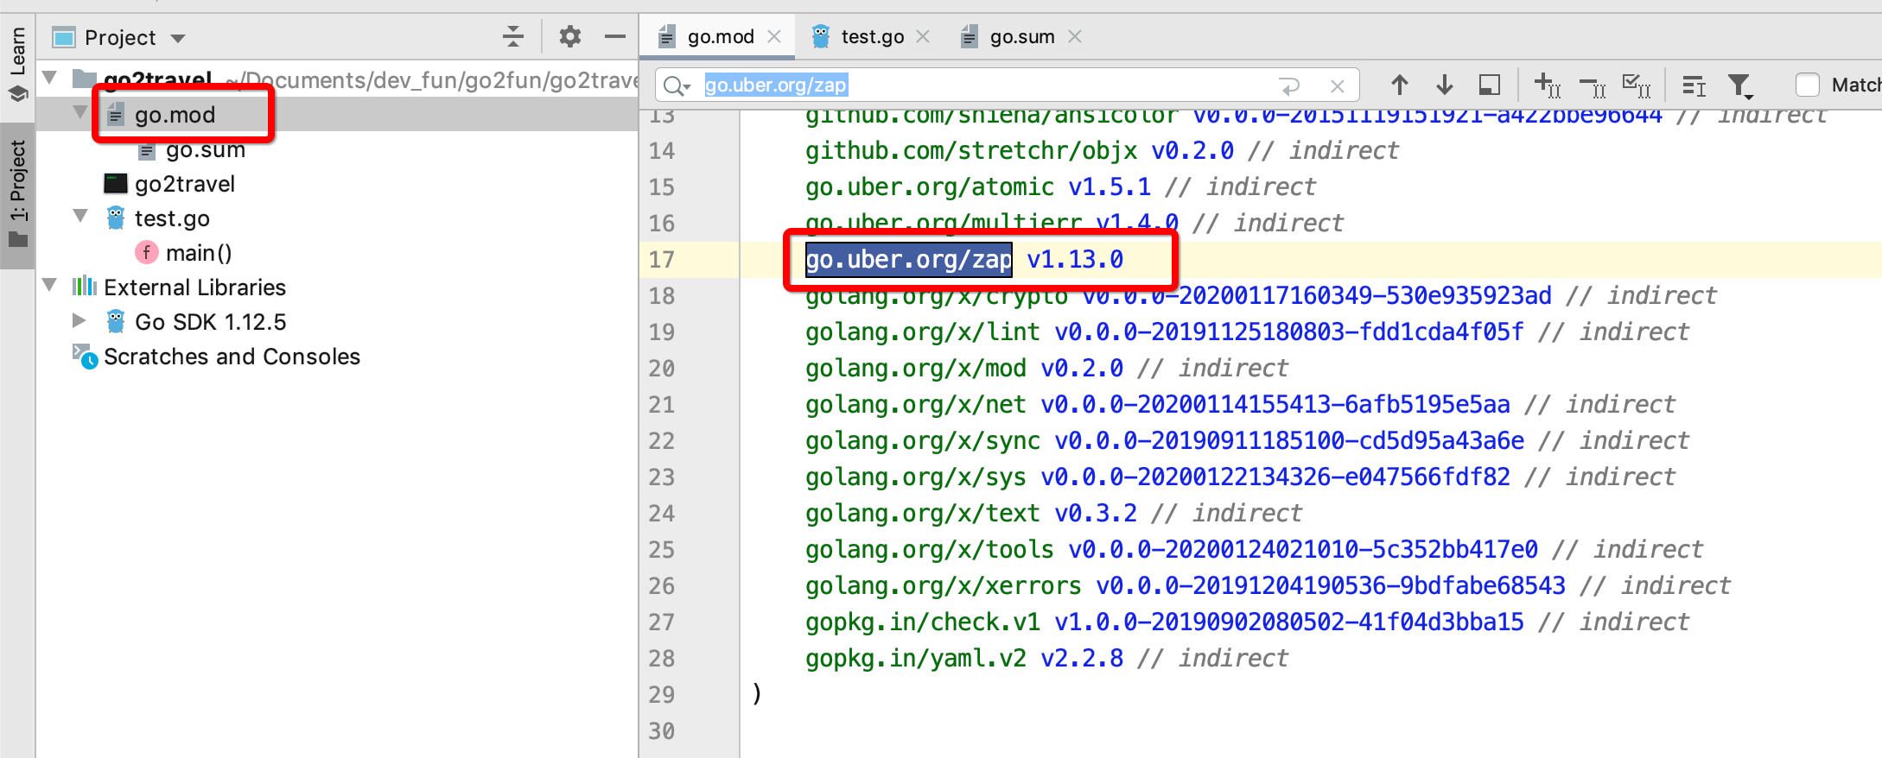This screenshot has width=1882, height=758.
Task: Select External Libraries in the tree
Action: [x=195, y=287]
